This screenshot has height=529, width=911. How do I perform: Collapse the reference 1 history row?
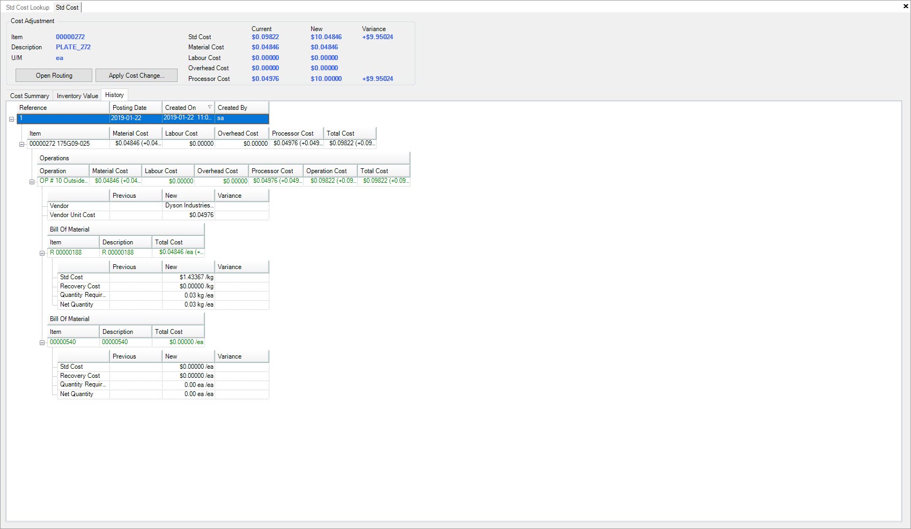coord(11,119)
